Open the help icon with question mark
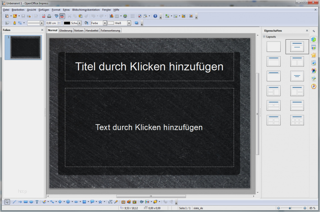This screenshot has width=320, height=212. tap(155, 16)
